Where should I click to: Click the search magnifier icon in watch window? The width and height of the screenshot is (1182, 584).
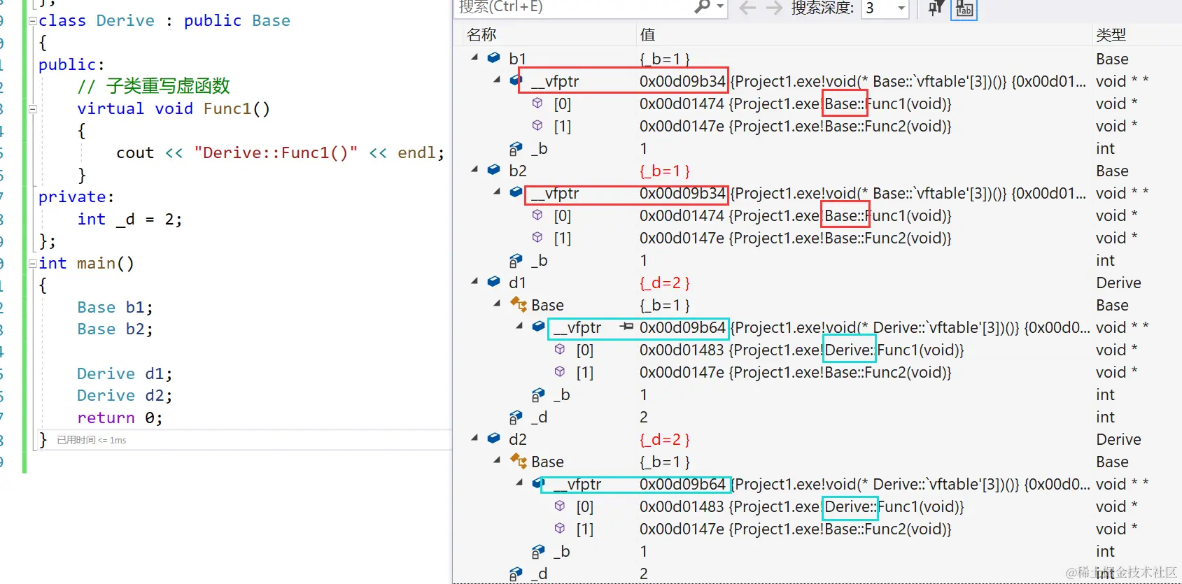(702, 7)
